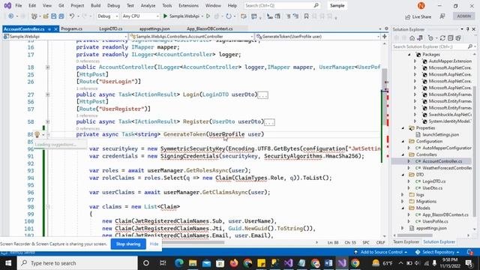
Task: Switch to the appsettings.json tab
Action: [x=154, y=28]
